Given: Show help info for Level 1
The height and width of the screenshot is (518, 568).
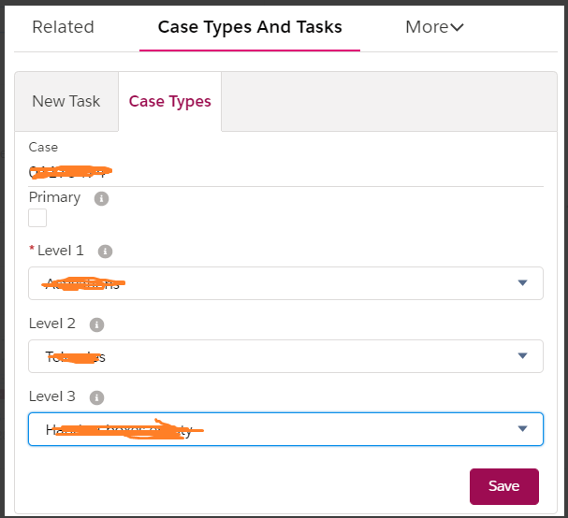Looking at the screenshot, I should 106,252.
